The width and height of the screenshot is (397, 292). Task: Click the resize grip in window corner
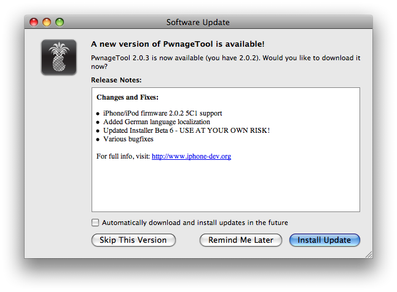coord(368,253)
